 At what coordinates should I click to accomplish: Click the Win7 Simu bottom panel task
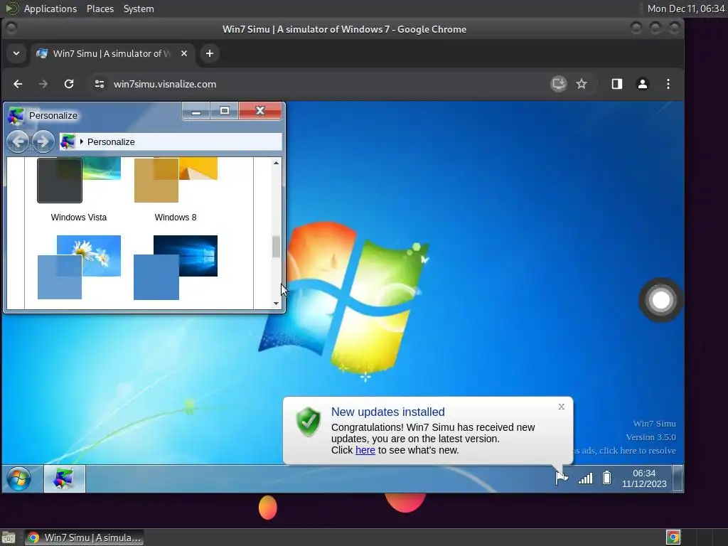84,537
